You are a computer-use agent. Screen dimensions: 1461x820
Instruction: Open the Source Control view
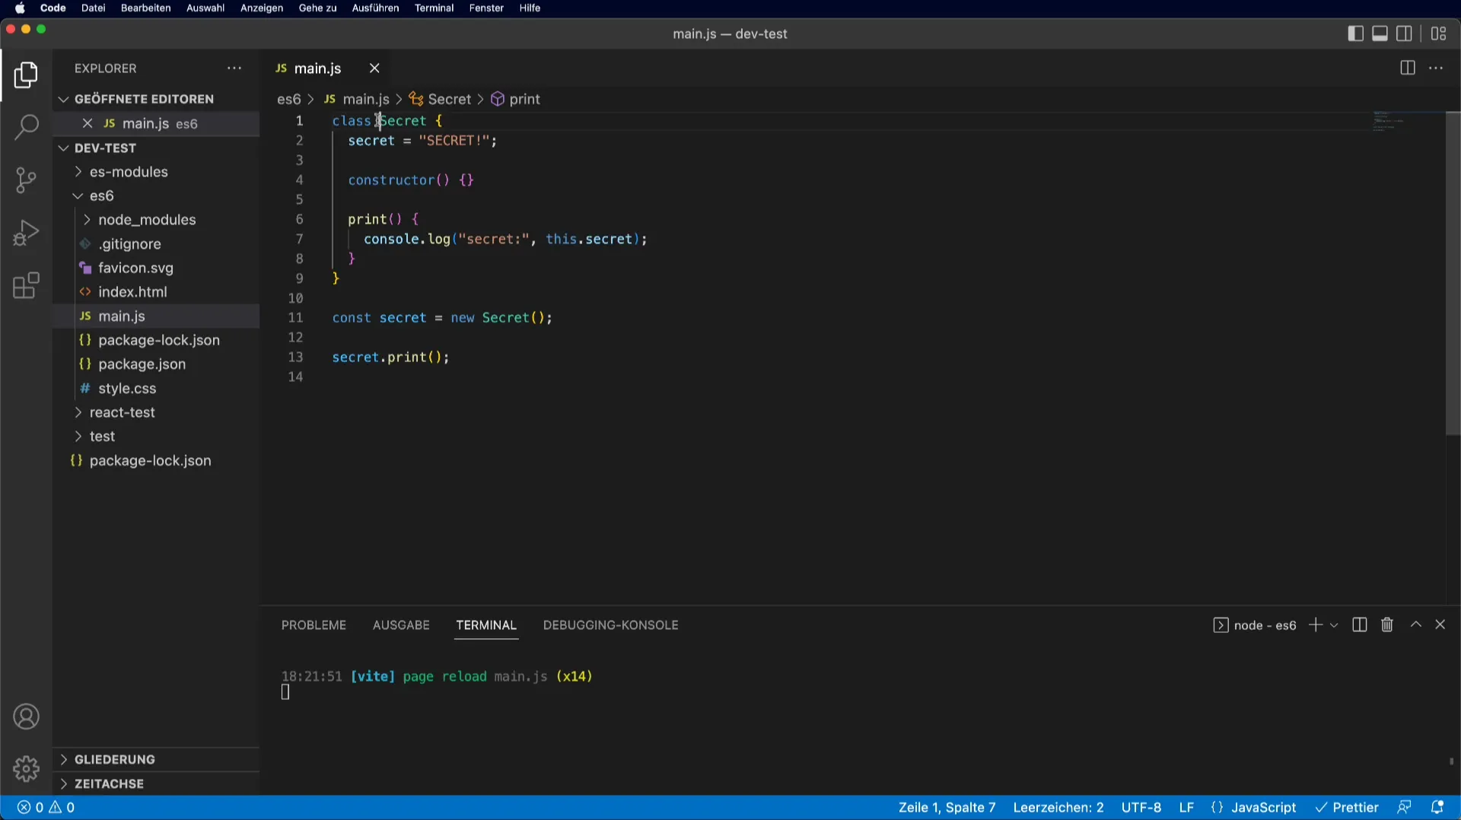[26, 180]
